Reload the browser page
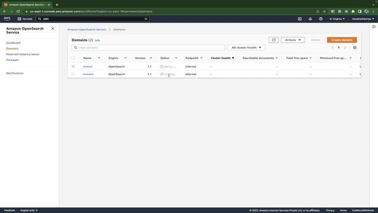Image resolution: width=378 pixels, height=213 pixels. tap(18, 11)
